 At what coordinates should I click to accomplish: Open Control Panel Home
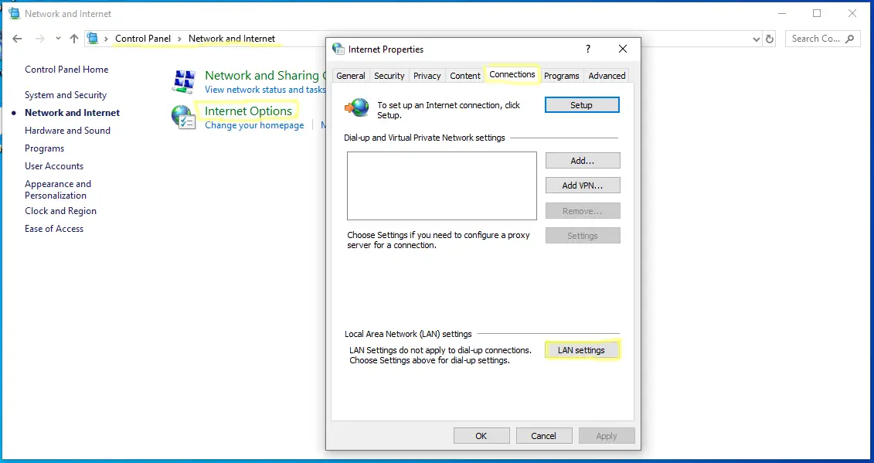tap(66, 70)
